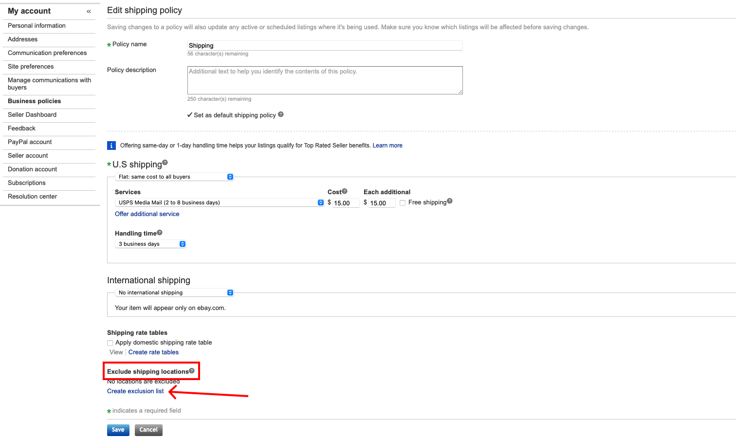Click the Create exclusion list link
Screen dimensions: 736x438
click(x=135, y=391)
